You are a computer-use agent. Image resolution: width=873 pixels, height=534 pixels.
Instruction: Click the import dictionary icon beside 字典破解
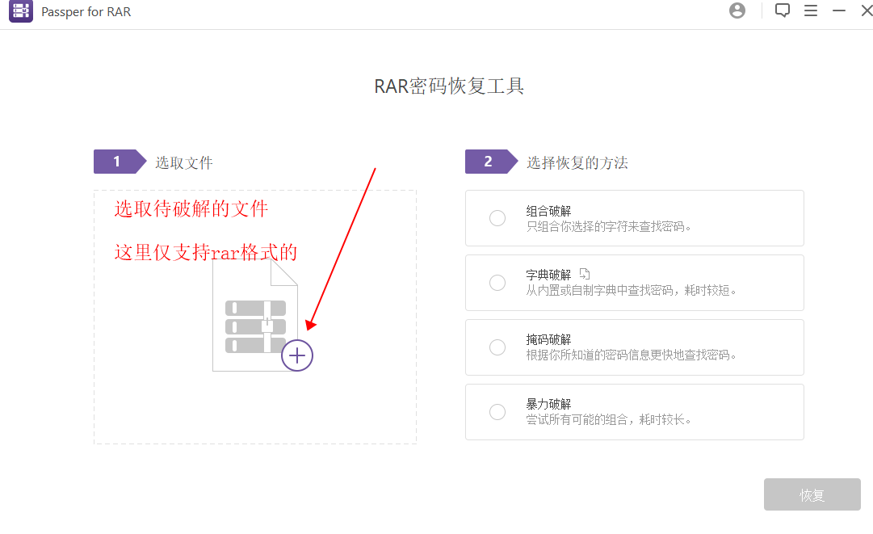coord(585,274)
